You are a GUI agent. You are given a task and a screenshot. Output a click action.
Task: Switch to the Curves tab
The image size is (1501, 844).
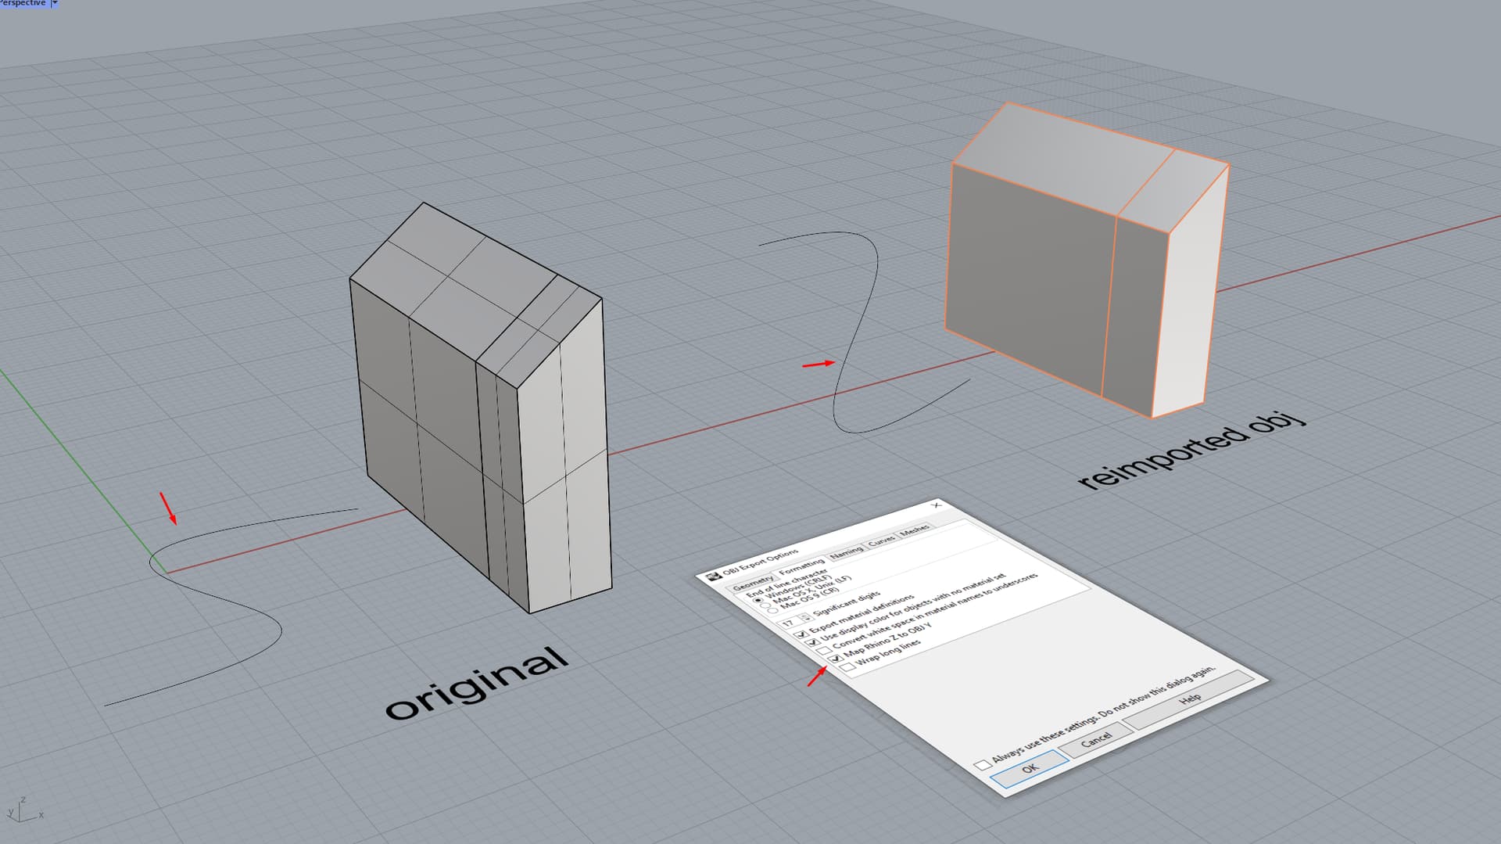tap(881, 541)
